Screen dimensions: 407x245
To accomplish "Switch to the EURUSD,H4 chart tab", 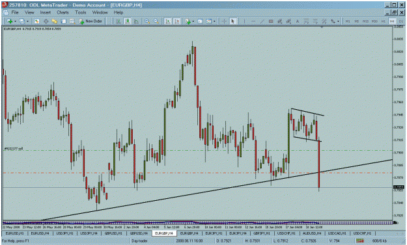I will click(40, 233).
